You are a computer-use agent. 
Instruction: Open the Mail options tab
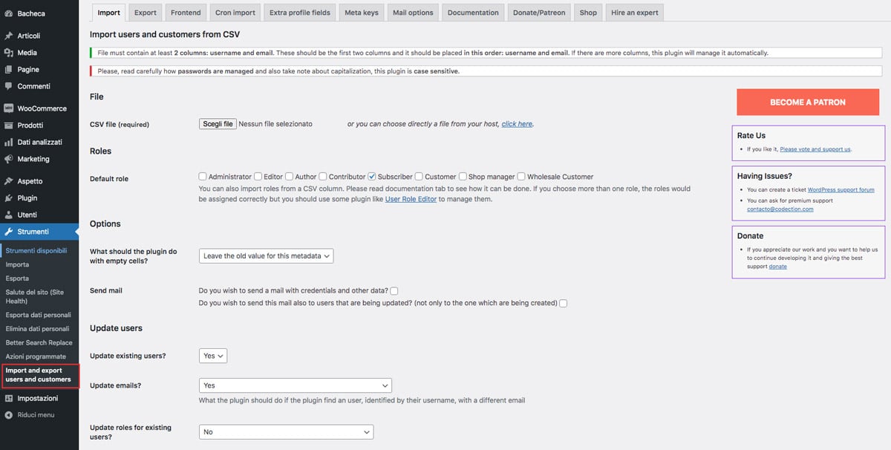coord(413,13)
